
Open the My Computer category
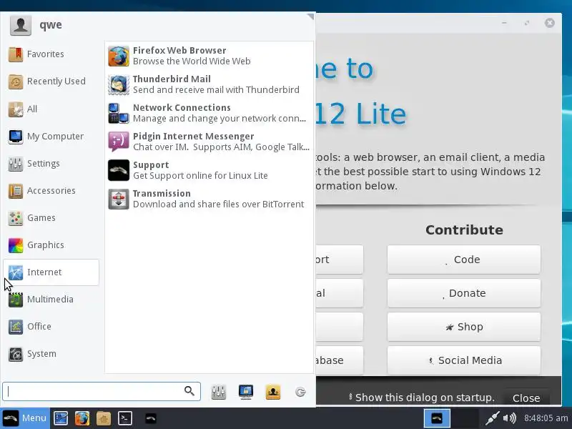(x=51, y=137)
